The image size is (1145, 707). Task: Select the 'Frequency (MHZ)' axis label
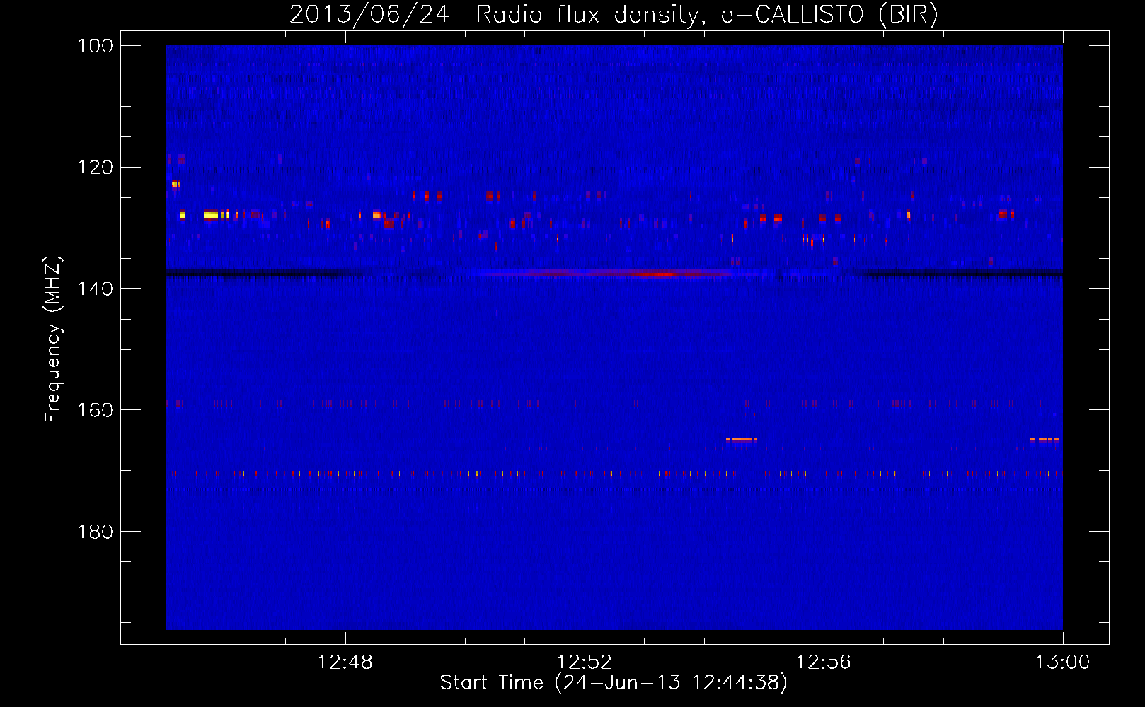(x=53, y=339)
